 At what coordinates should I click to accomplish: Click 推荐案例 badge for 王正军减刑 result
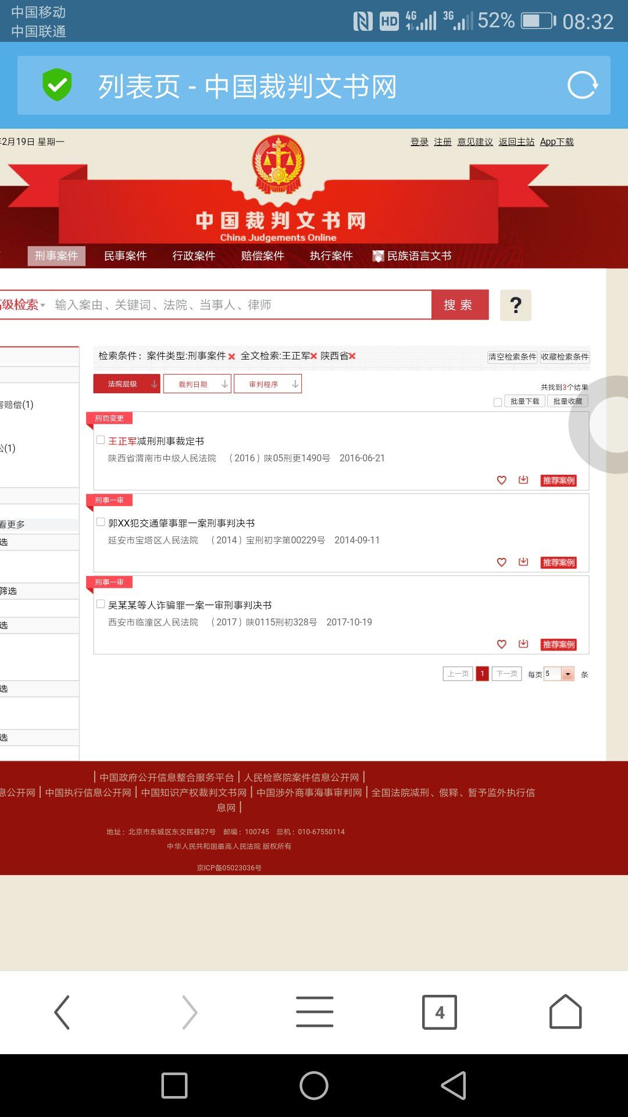(559, 481)
